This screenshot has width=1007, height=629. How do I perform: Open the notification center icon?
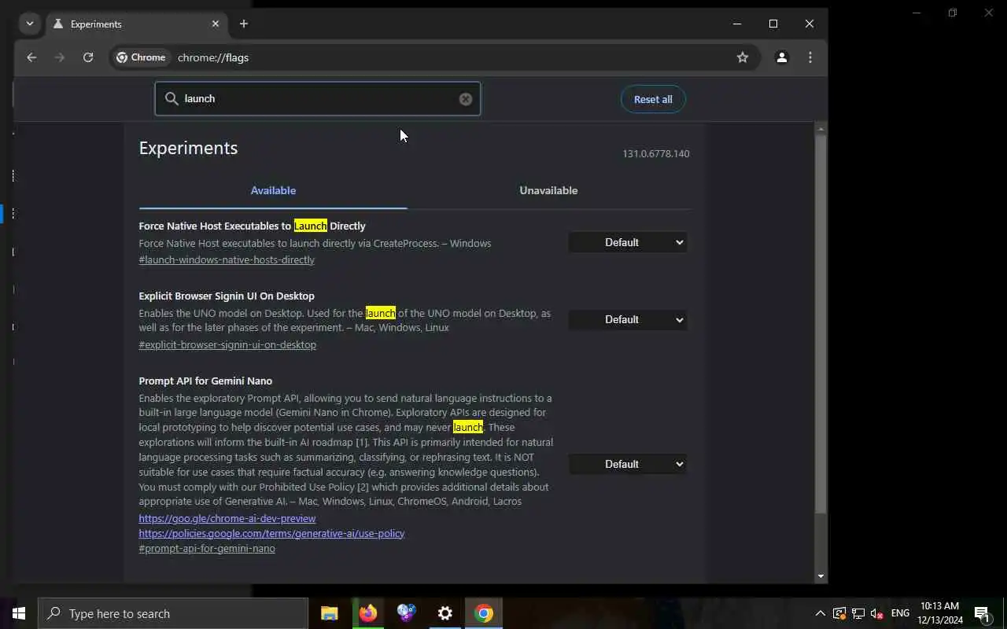982,613
